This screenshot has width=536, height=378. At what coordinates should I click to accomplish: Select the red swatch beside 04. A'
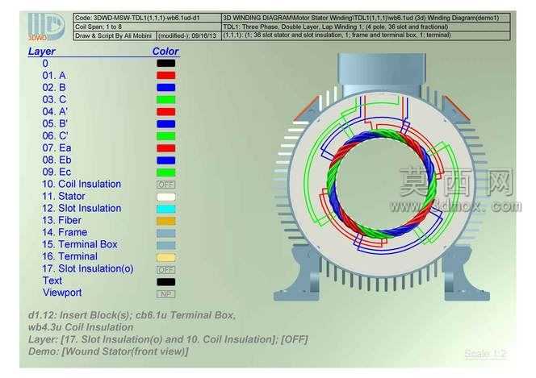165,111
